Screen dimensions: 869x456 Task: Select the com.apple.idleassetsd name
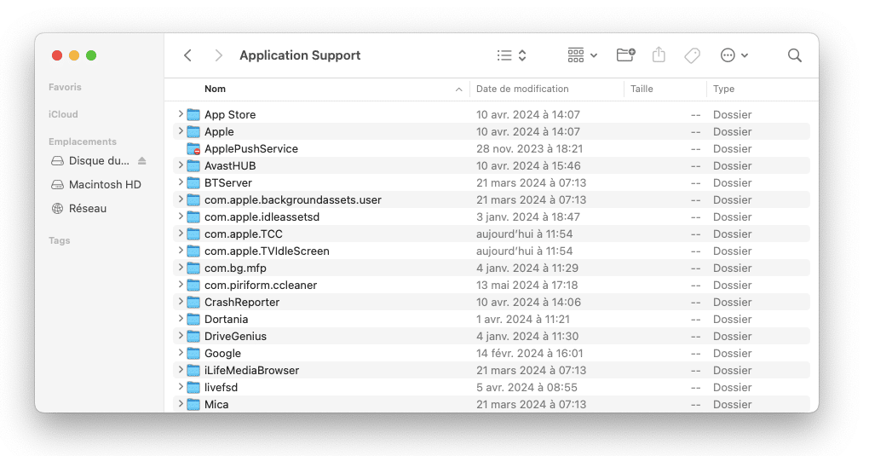click(262, 216)
